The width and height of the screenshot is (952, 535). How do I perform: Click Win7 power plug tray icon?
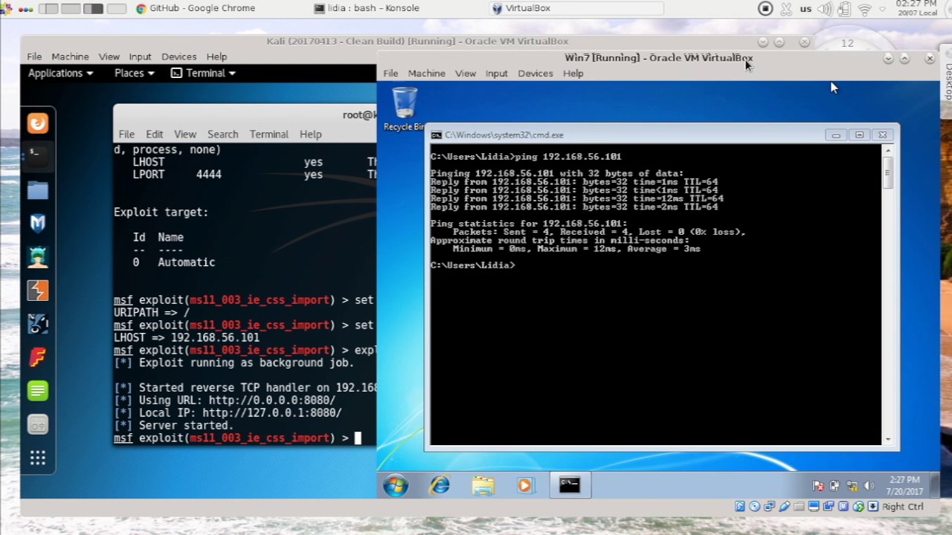coord(834,486)
